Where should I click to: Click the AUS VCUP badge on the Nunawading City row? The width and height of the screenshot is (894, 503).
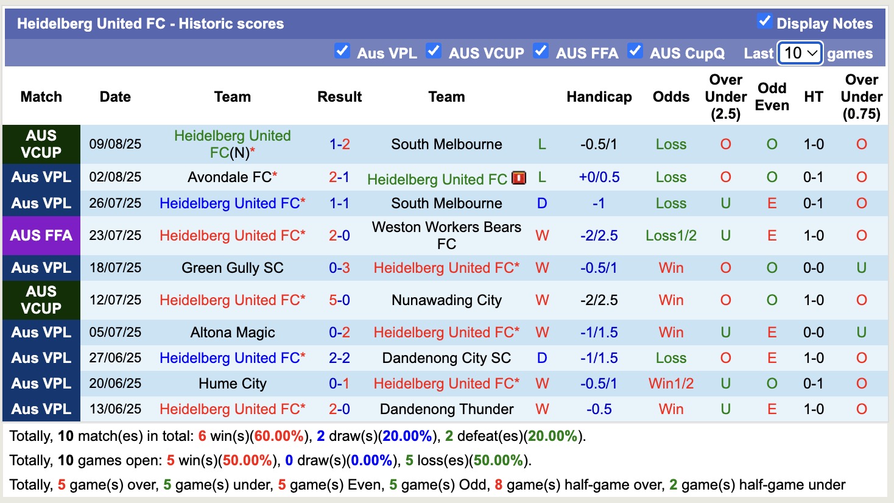pyautogui.click(x=41, y=300)
